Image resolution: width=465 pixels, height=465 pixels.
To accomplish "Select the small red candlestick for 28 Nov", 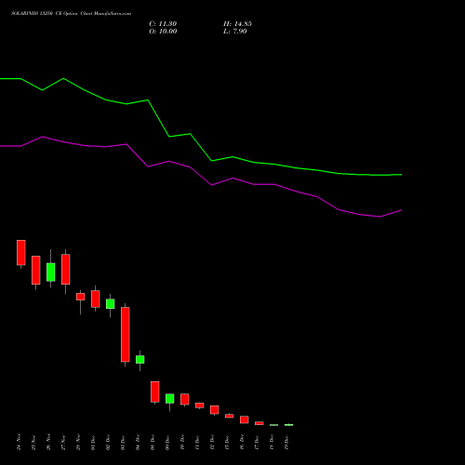I will (81, 297).
